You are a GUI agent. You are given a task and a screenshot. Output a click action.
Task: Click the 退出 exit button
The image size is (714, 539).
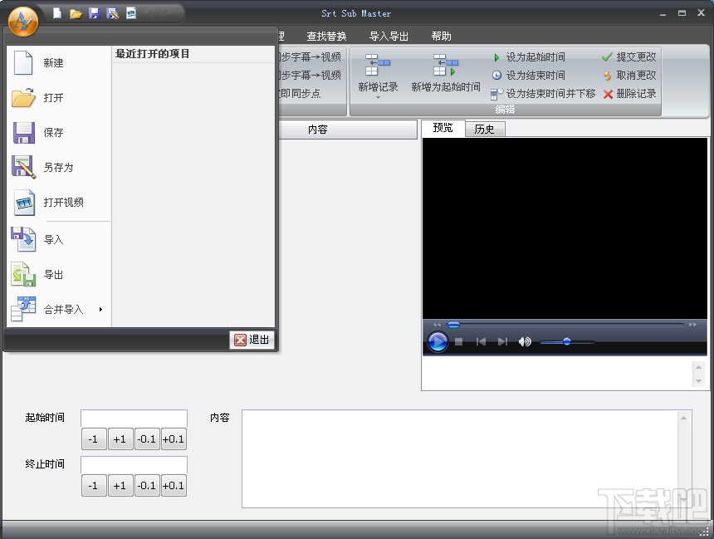click(252, 340)
